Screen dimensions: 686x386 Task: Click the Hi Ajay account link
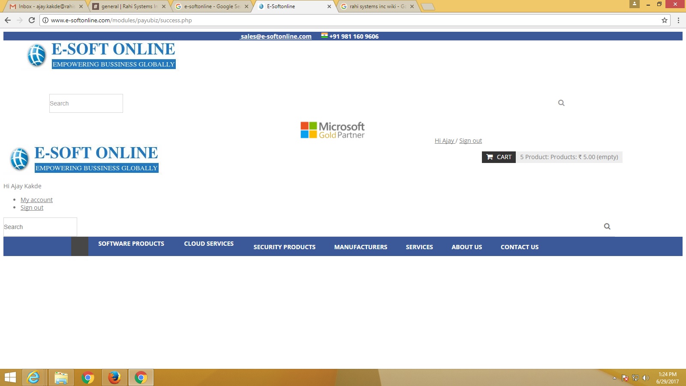(x=444, y=141)
